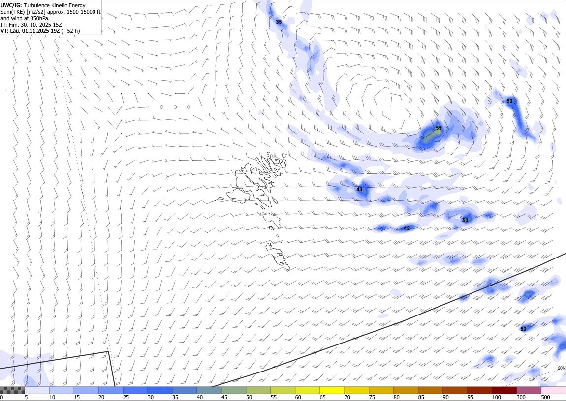Click the 90–95 brown legend swatch
566x401 pixels.
tap(455, 390)
